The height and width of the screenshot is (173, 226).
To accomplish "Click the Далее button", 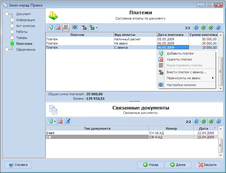I will pos(178,165).
